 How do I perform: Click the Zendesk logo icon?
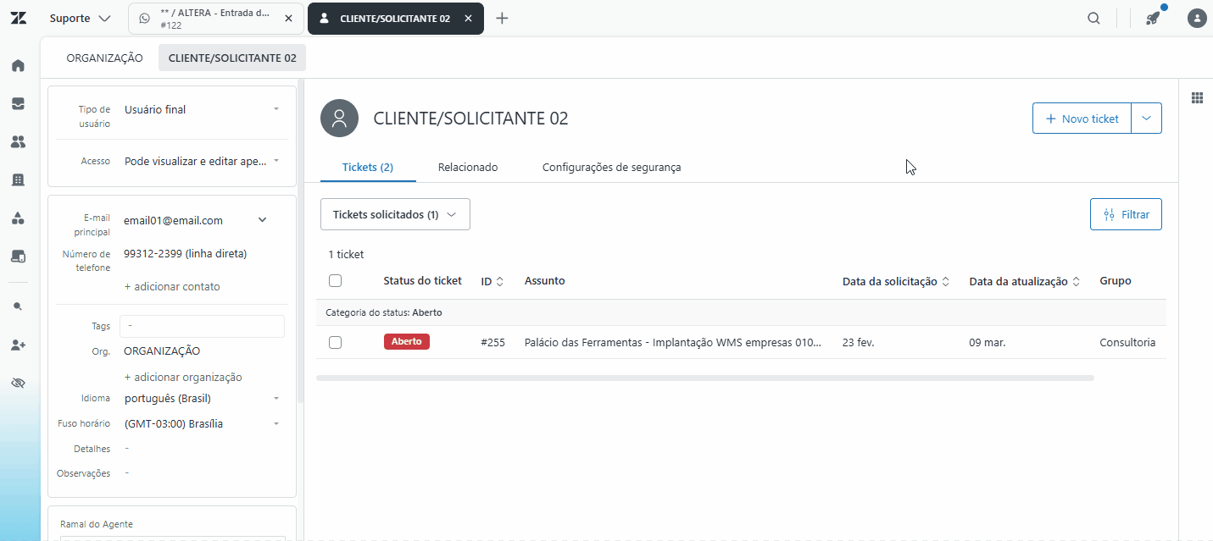[19, 18]
